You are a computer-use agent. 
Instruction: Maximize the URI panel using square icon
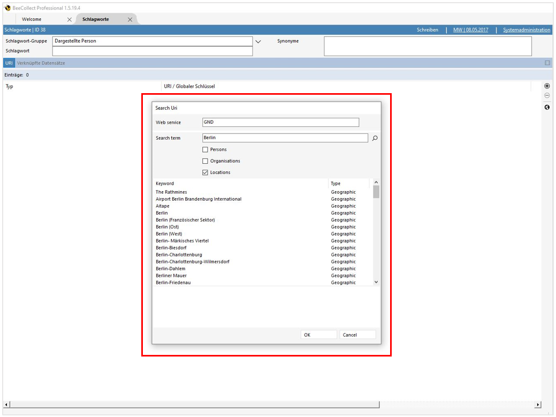pos(547,63)
